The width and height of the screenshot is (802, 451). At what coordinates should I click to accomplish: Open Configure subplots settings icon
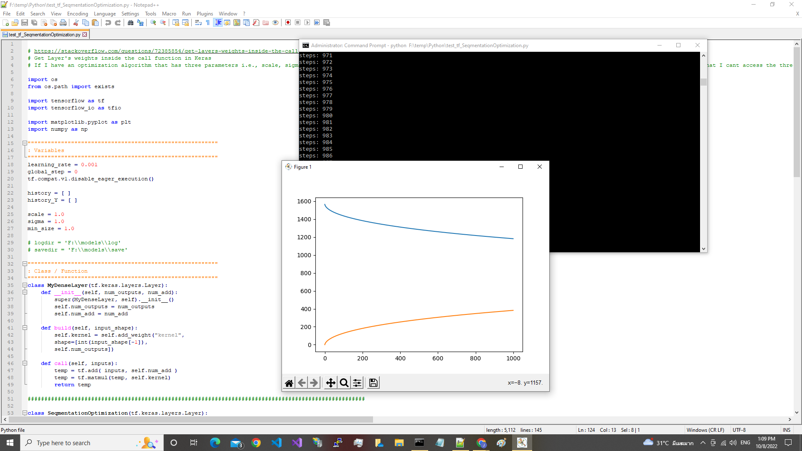click(x=358, y=383)
